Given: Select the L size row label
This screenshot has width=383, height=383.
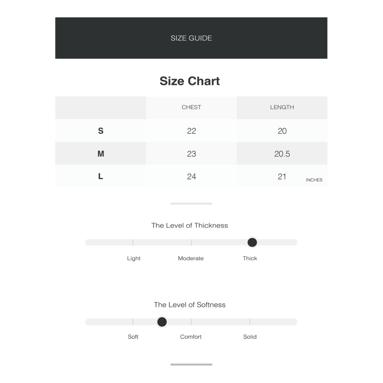Looking at the screenshot, I should tap(101, 177).
